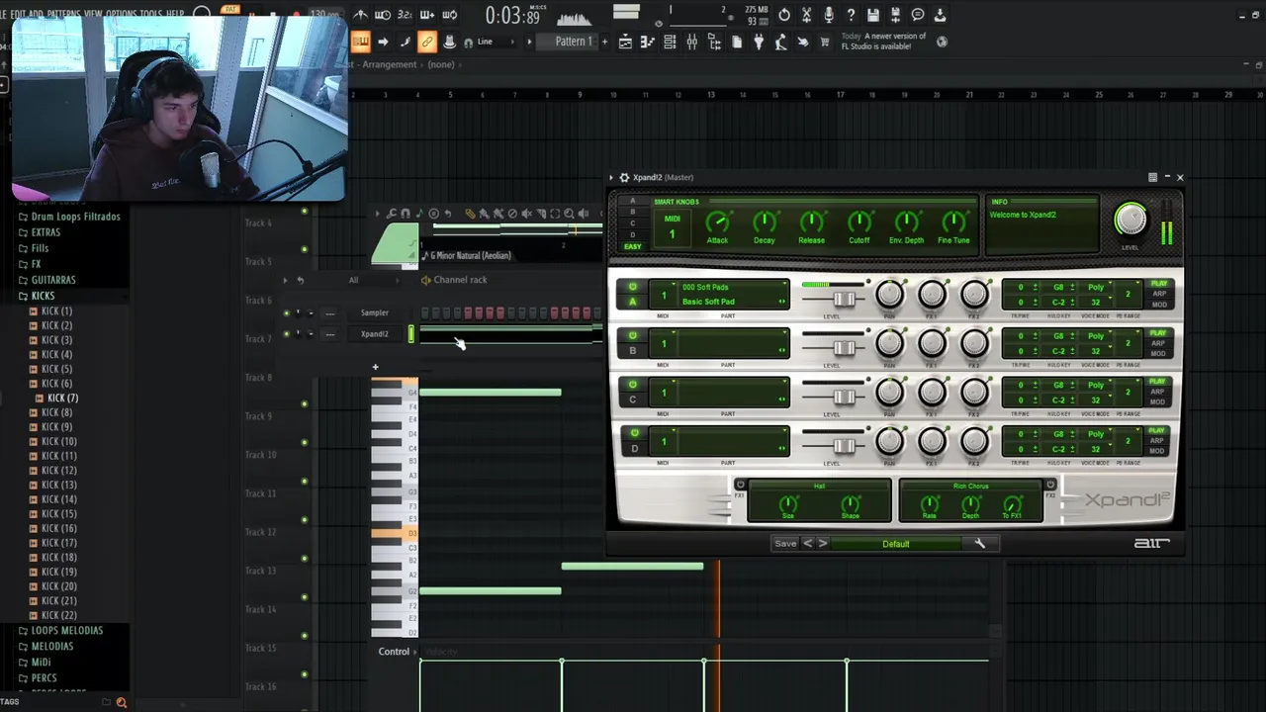Open Xpand!2 plugin options arrow menu
Viewport: 1266px width, 712px height.
click(x=612, y=177)
